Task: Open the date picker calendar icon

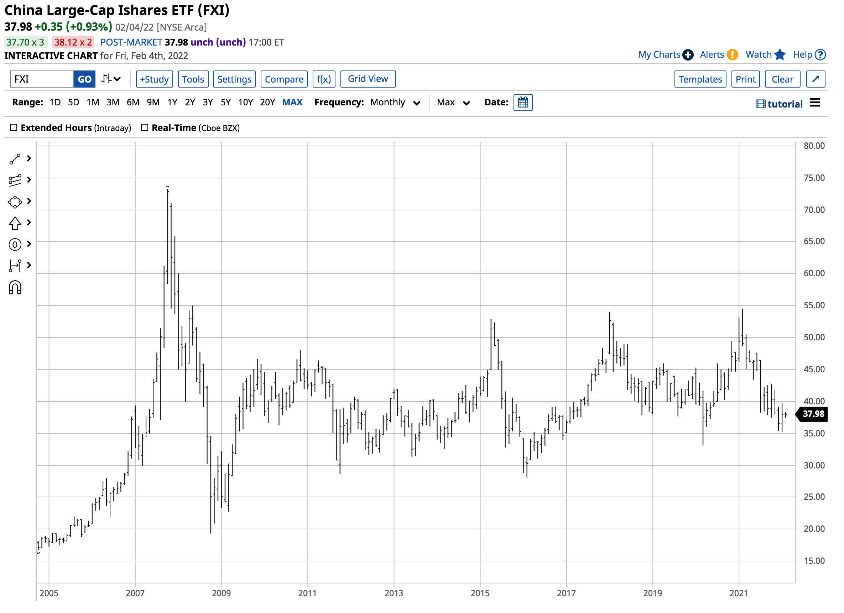Action: (523, 102)
